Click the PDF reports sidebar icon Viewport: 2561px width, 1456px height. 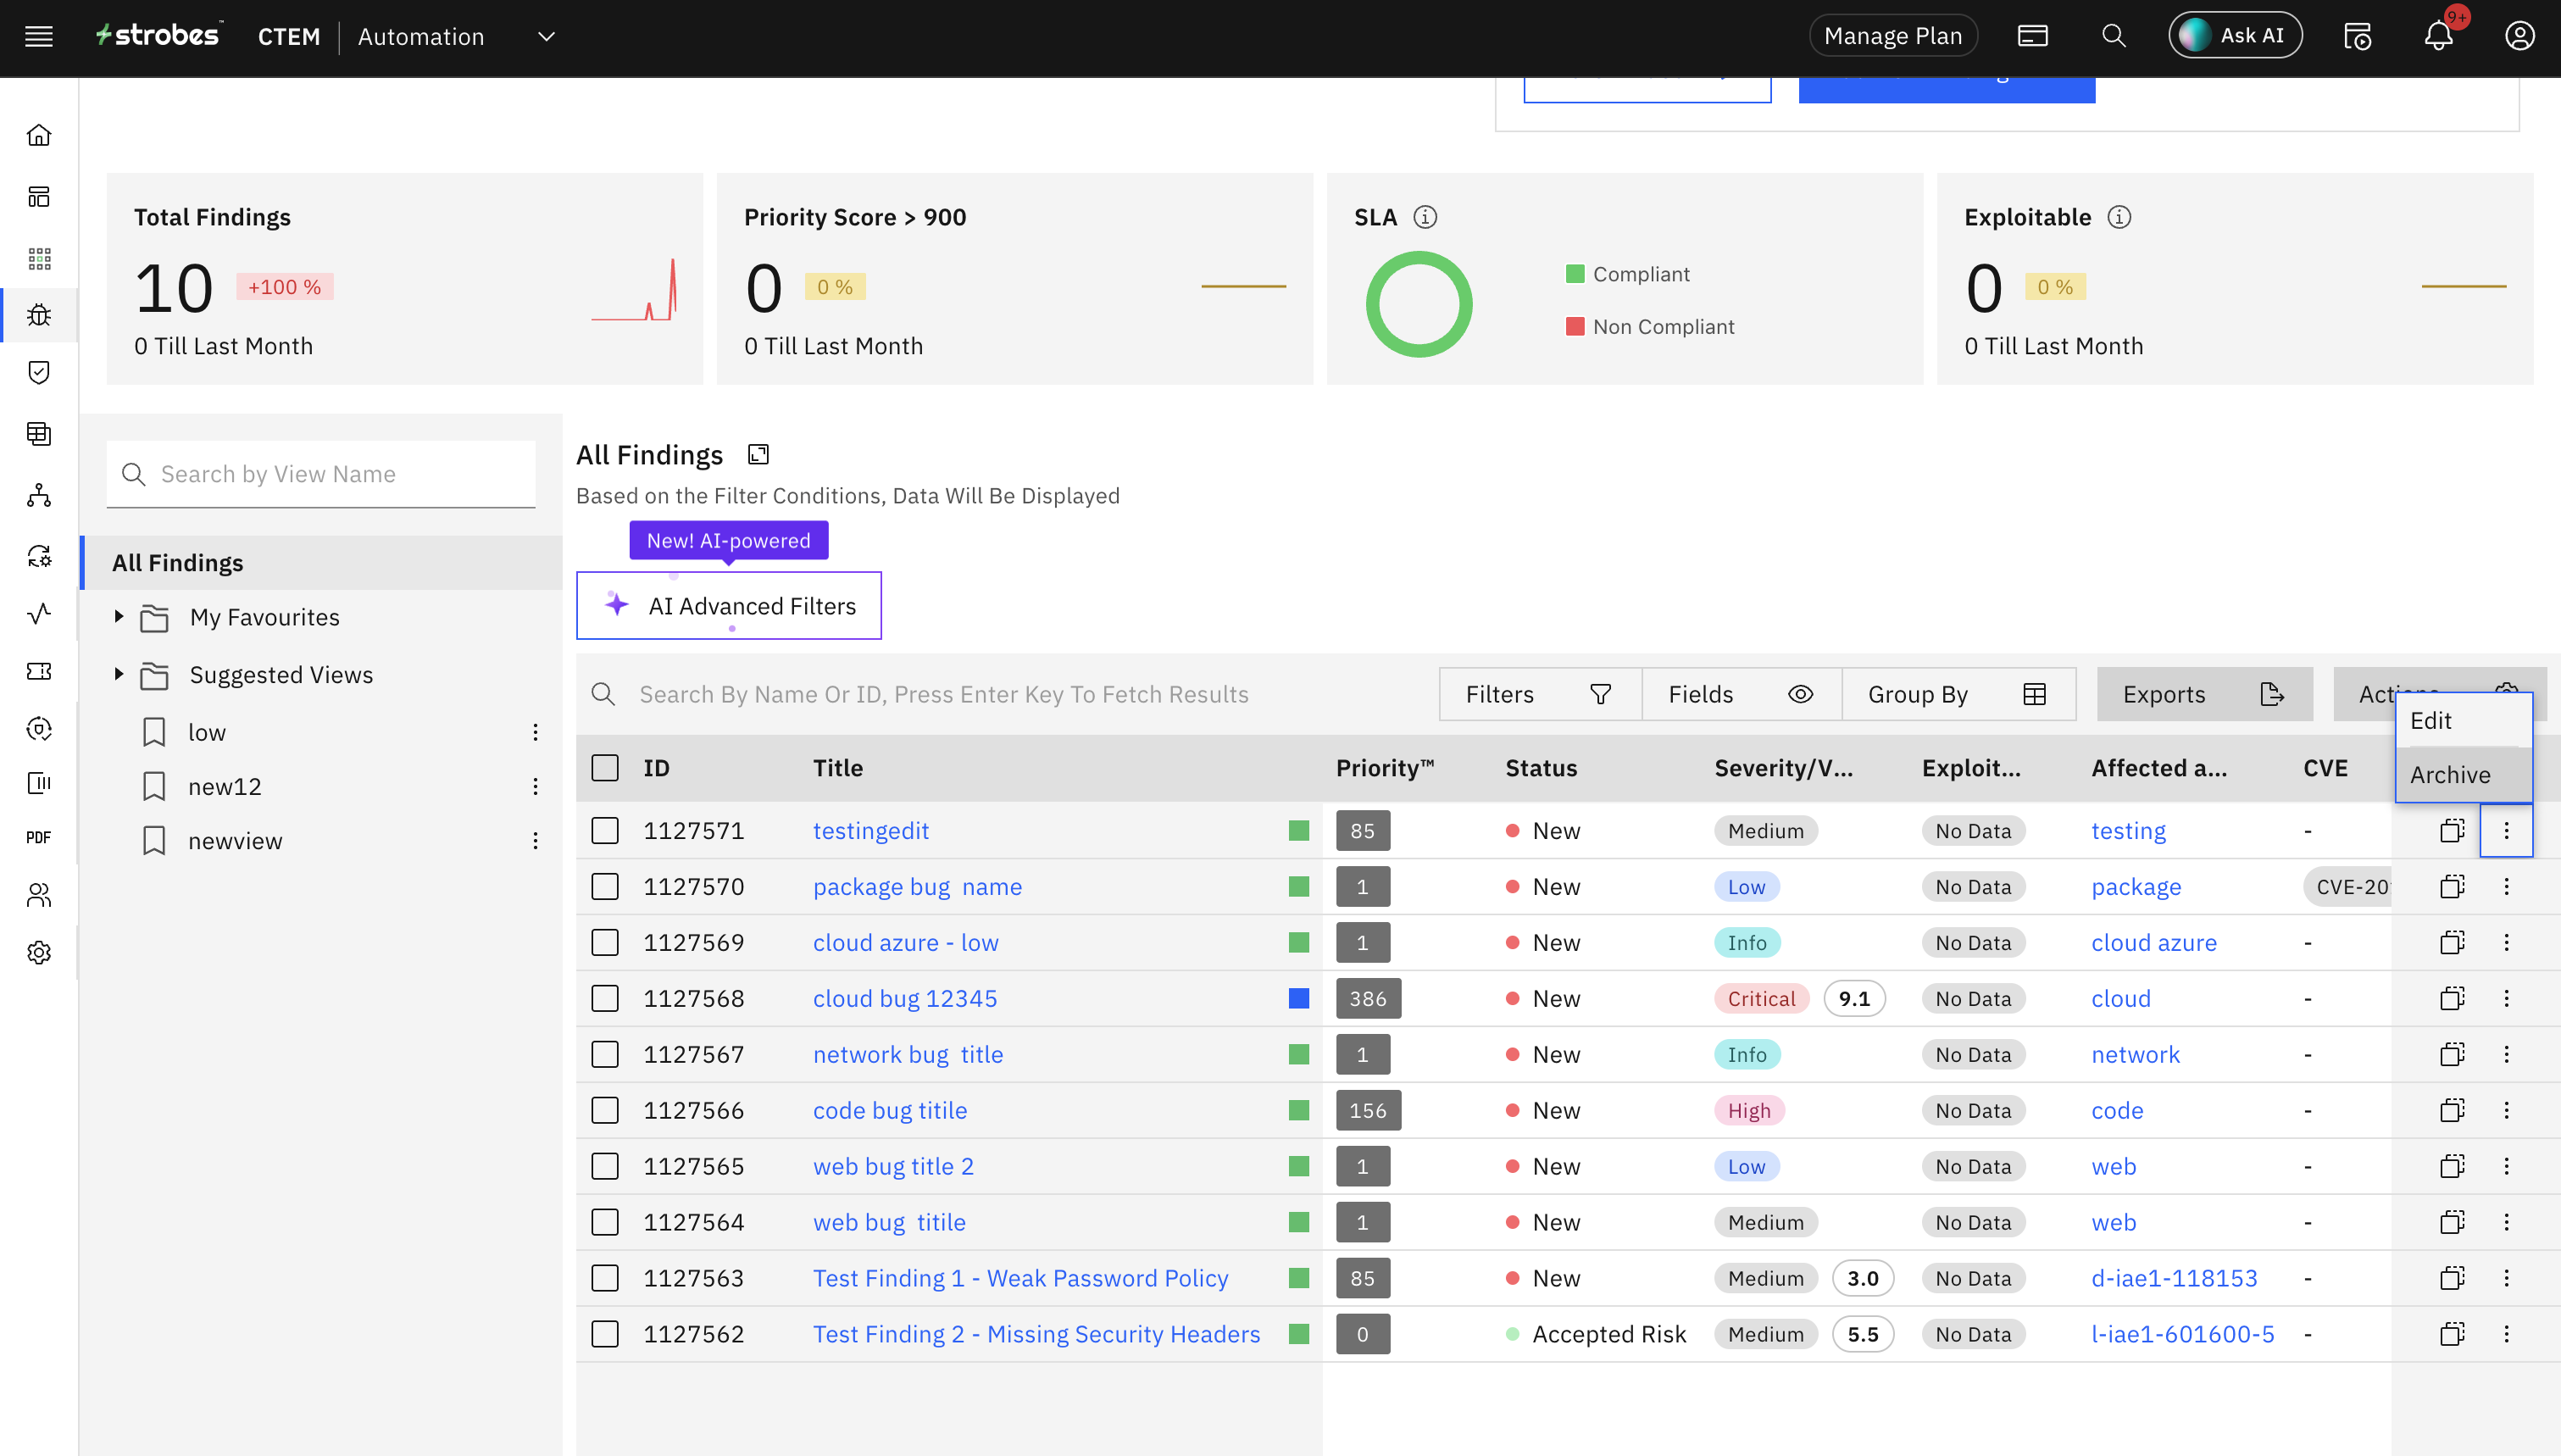(39, 837)
